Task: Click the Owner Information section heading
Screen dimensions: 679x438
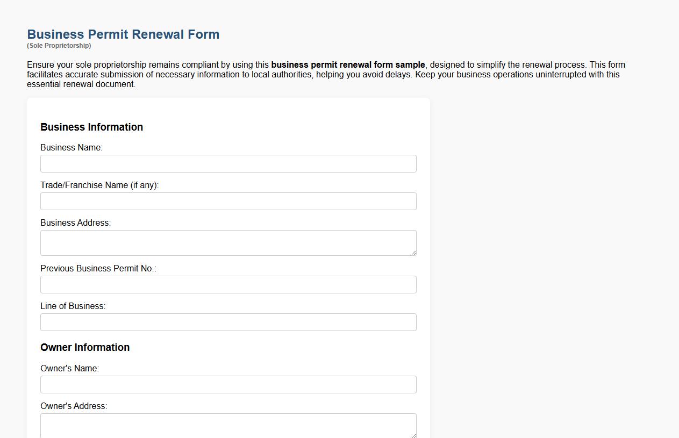Action: [85, 347]
